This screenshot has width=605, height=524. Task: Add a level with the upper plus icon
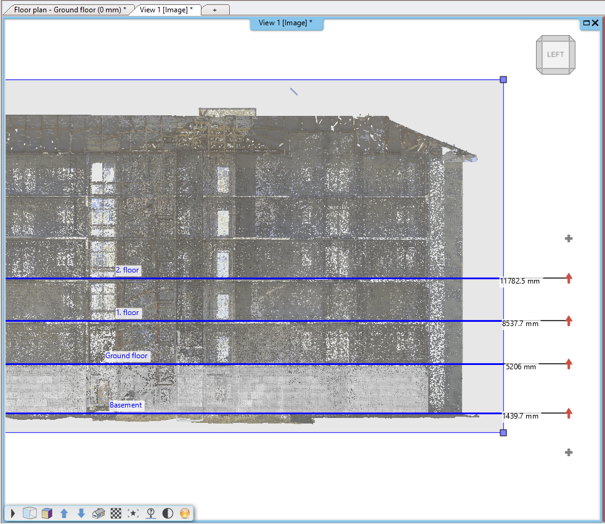coord(569,239)
